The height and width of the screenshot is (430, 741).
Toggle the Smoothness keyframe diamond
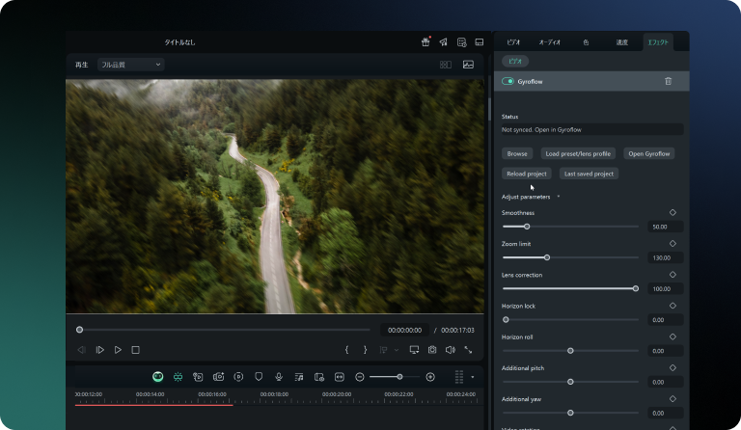coord(672,212)
